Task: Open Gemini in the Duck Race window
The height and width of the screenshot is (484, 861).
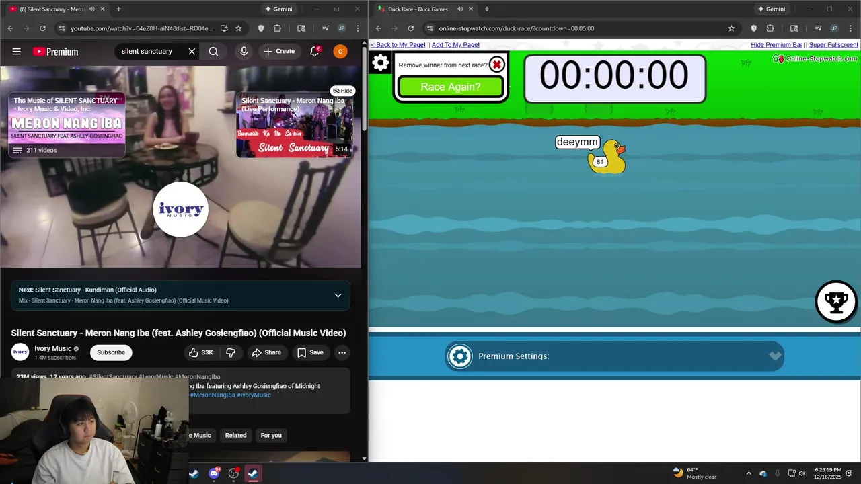Action: [771, 9]
